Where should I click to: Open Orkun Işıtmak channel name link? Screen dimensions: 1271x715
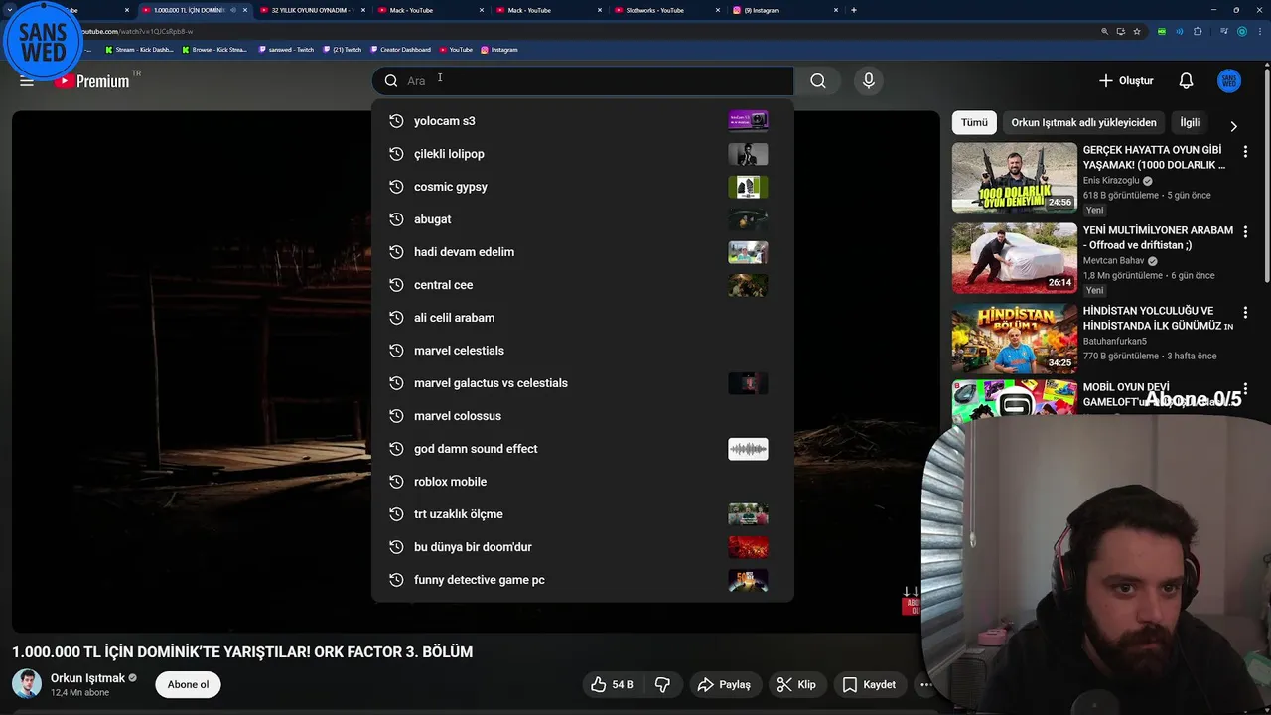(x=87, y=678)
